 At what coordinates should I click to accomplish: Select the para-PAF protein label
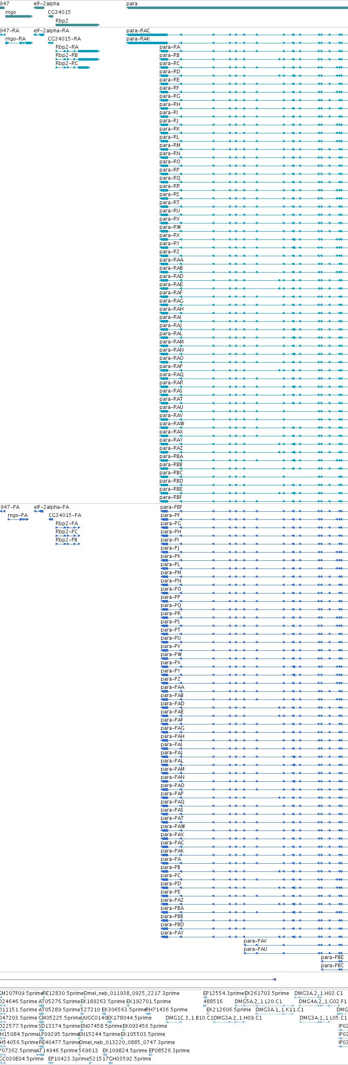[x=172, y=720]
